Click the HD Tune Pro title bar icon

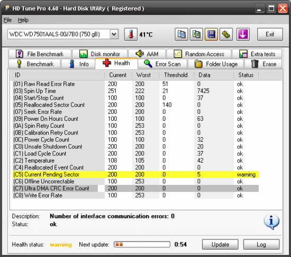click(x=7, y=8)
